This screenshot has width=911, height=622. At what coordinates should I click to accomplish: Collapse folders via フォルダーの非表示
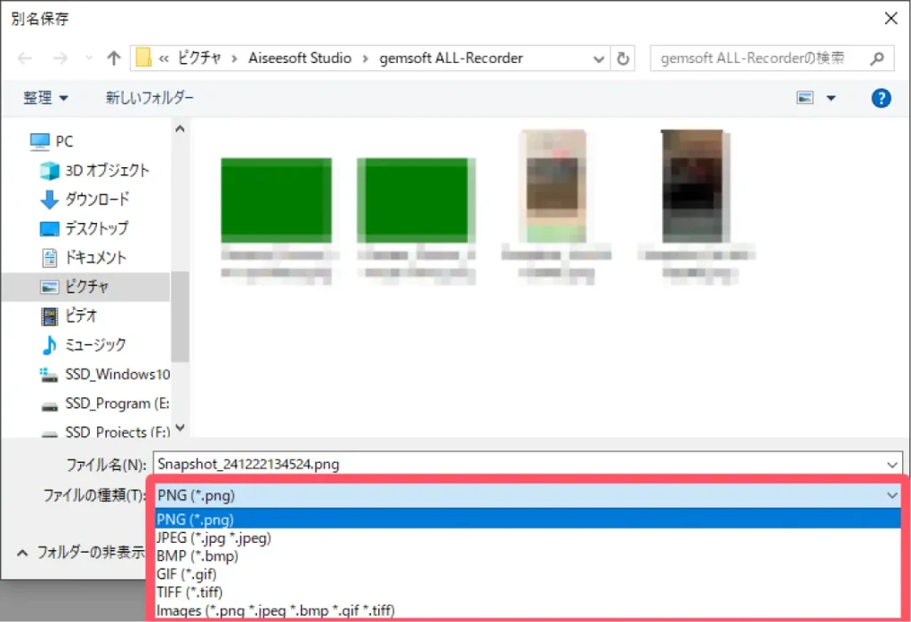click(80, 552)
